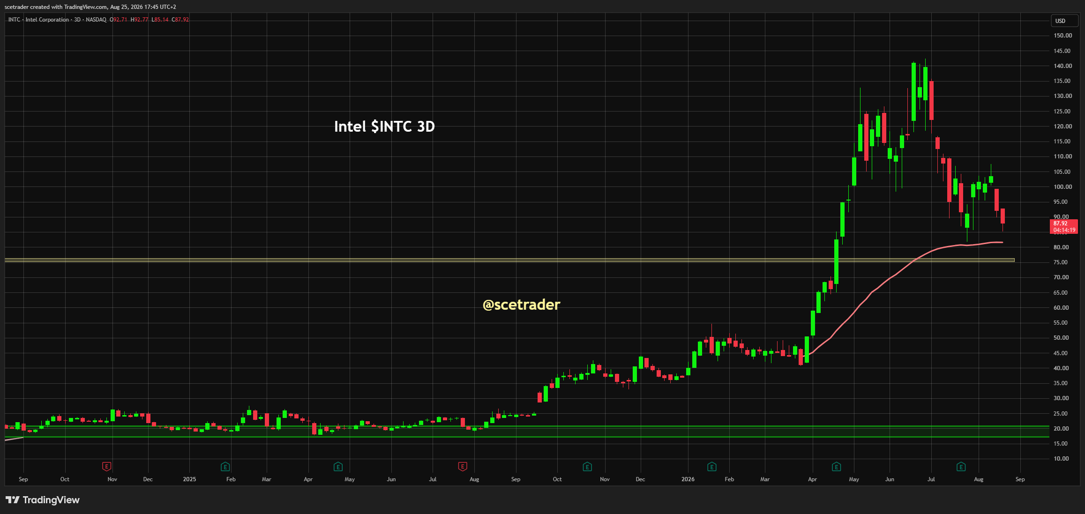The width and height of the screenshot is (1085, 514).
Task: Open the USD currency selector
Action: click(x=1064, y=21)
